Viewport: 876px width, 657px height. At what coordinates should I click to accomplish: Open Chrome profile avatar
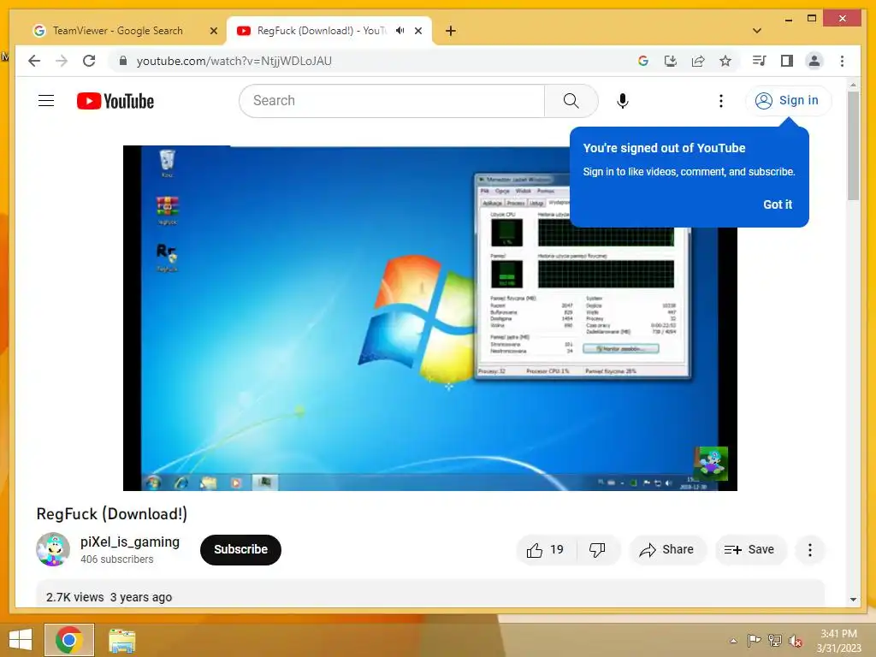point(814,61)
